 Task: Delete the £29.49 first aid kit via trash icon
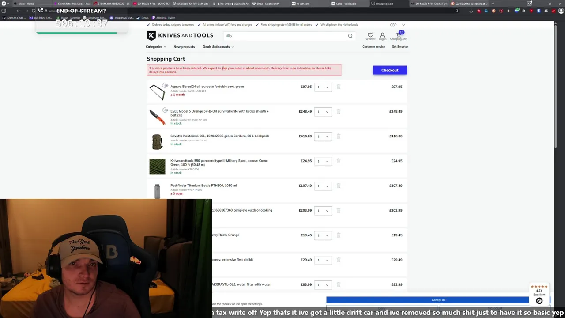point(339,260)
